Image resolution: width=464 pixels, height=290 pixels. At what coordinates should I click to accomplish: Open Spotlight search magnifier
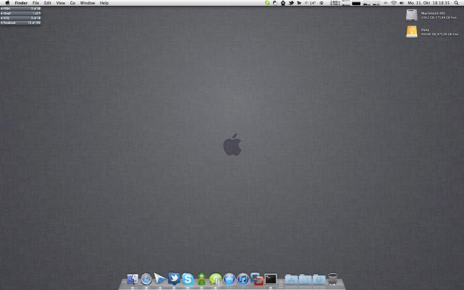coord(456,3)
